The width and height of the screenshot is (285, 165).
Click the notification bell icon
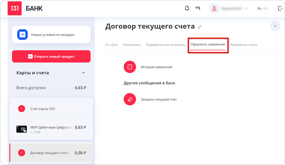[187, 8]
